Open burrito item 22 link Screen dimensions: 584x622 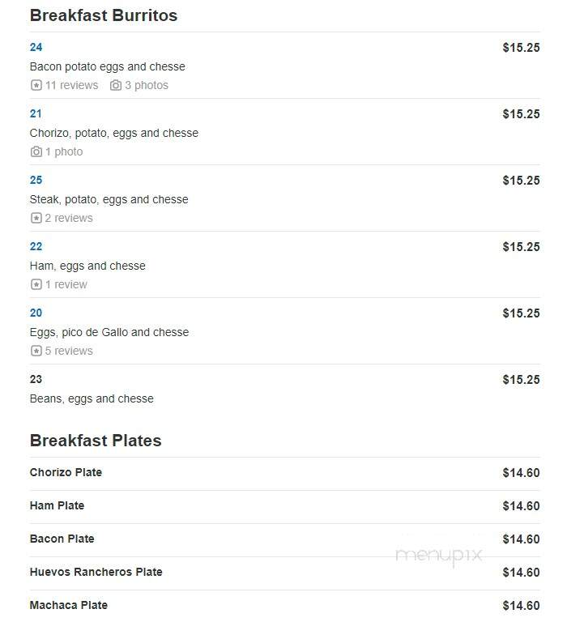pos(36,246)
